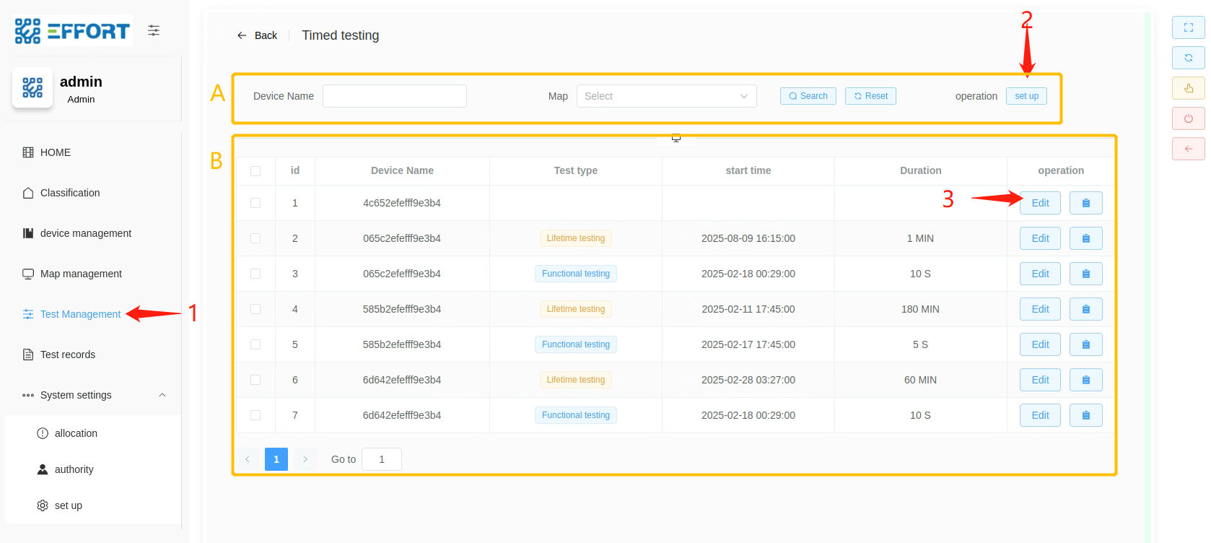
Task: Click delete icon for row 1
Action: click(x=1085, y=203)
